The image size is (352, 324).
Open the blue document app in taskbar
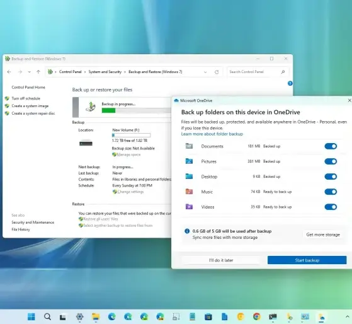pos(225,316)
